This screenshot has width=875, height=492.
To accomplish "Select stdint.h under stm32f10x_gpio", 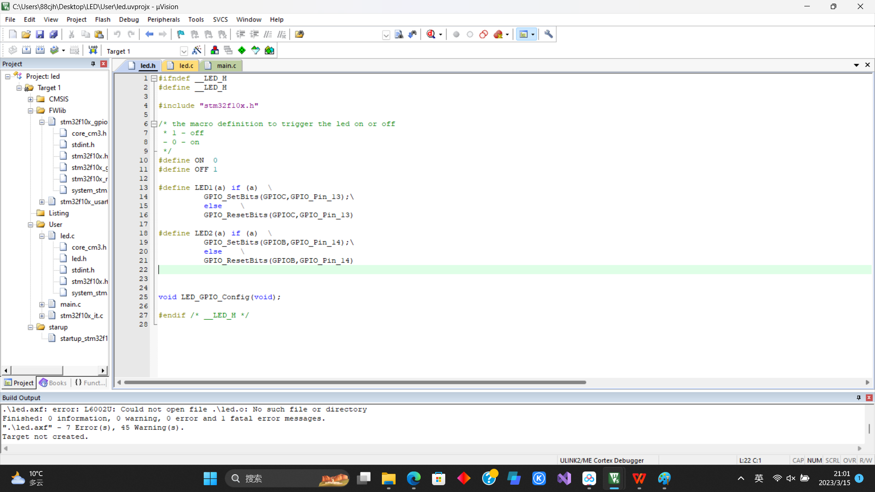I will click(83, 145).
